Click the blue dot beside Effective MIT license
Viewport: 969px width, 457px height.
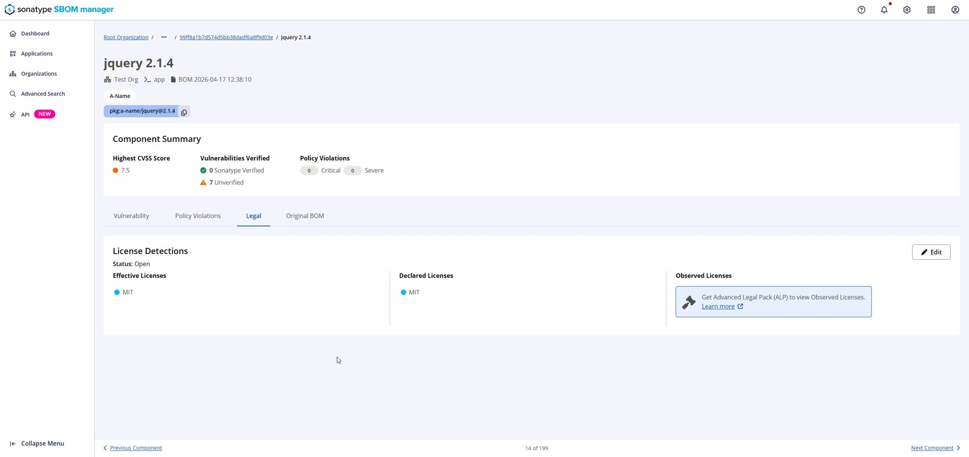click(x=117, y=292)
